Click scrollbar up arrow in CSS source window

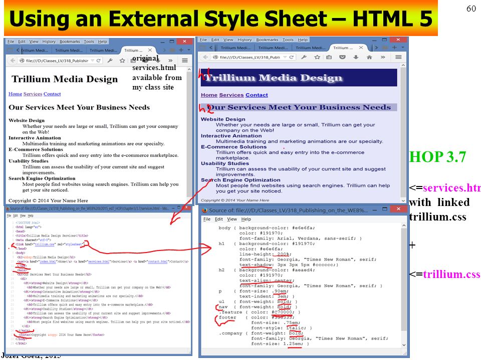[404, 225]
